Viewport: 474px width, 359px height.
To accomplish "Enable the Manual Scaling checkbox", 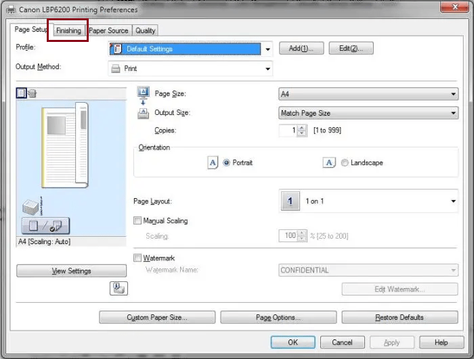I will pyautogui.click(x=138, y=221).
